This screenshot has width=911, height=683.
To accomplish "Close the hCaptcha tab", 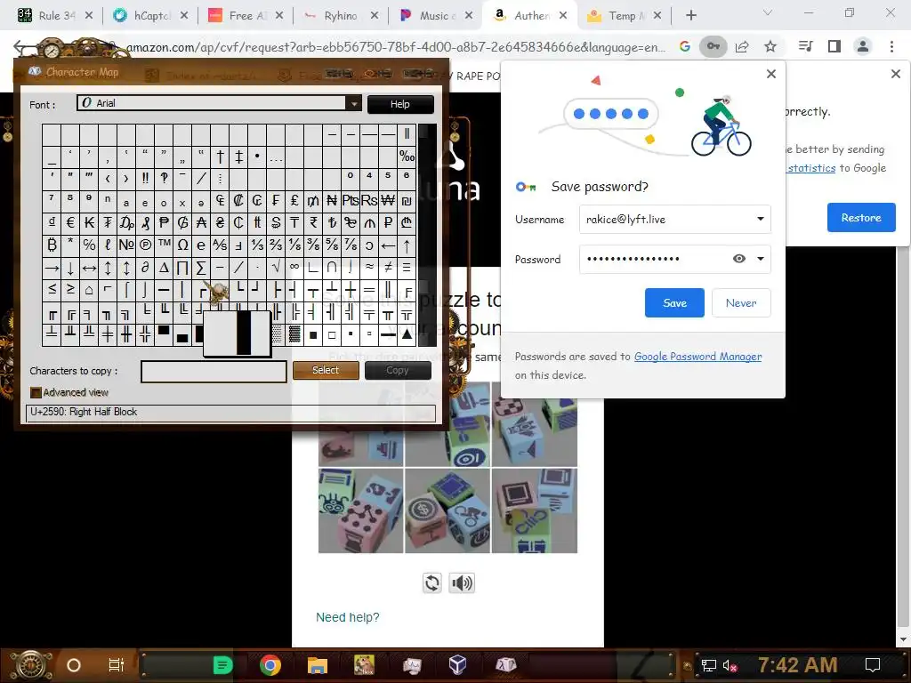I will tap(184, 16).
